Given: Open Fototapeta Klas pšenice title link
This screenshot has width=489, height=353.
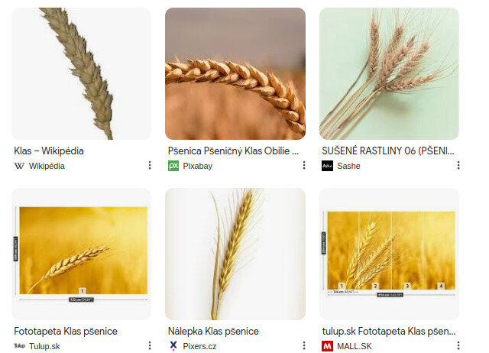Looking at the screenshot, I should tap(66, 331).
